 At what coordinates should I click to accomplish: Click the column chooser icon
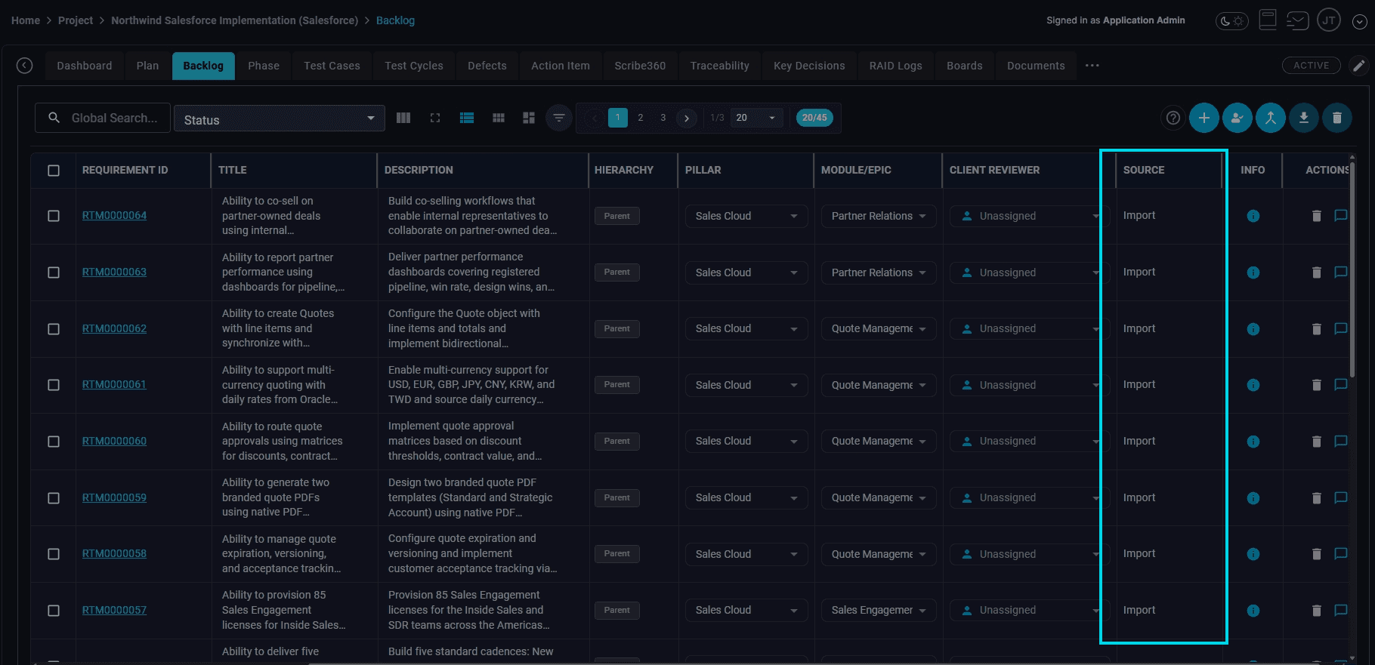point(403,118)
